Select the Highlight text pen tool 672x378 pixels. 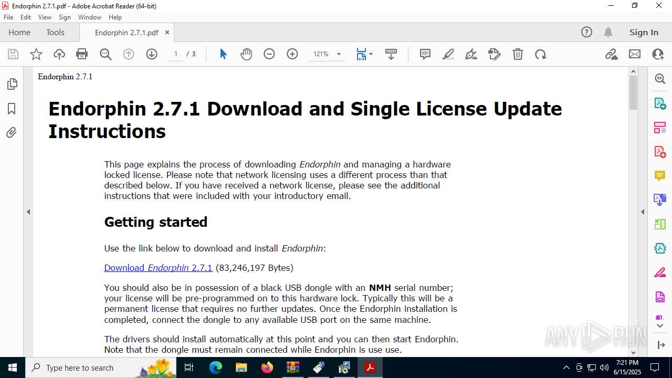448,54
